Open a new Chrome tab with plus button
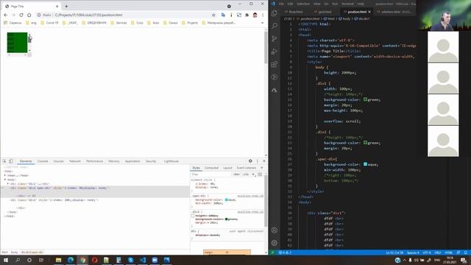 (x=66, y=6)
